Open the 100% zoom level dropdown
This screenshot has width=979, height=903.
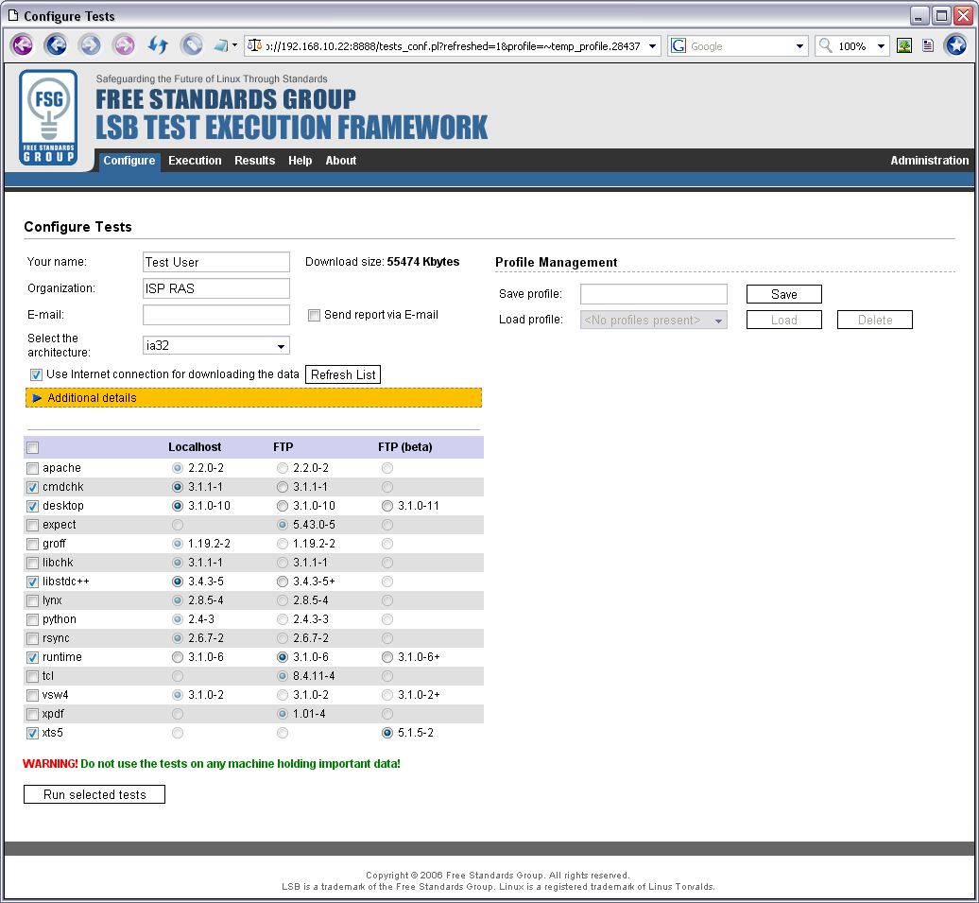881,46
